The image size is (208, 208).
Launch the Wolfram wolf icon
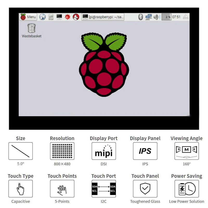tap(76, 17)
